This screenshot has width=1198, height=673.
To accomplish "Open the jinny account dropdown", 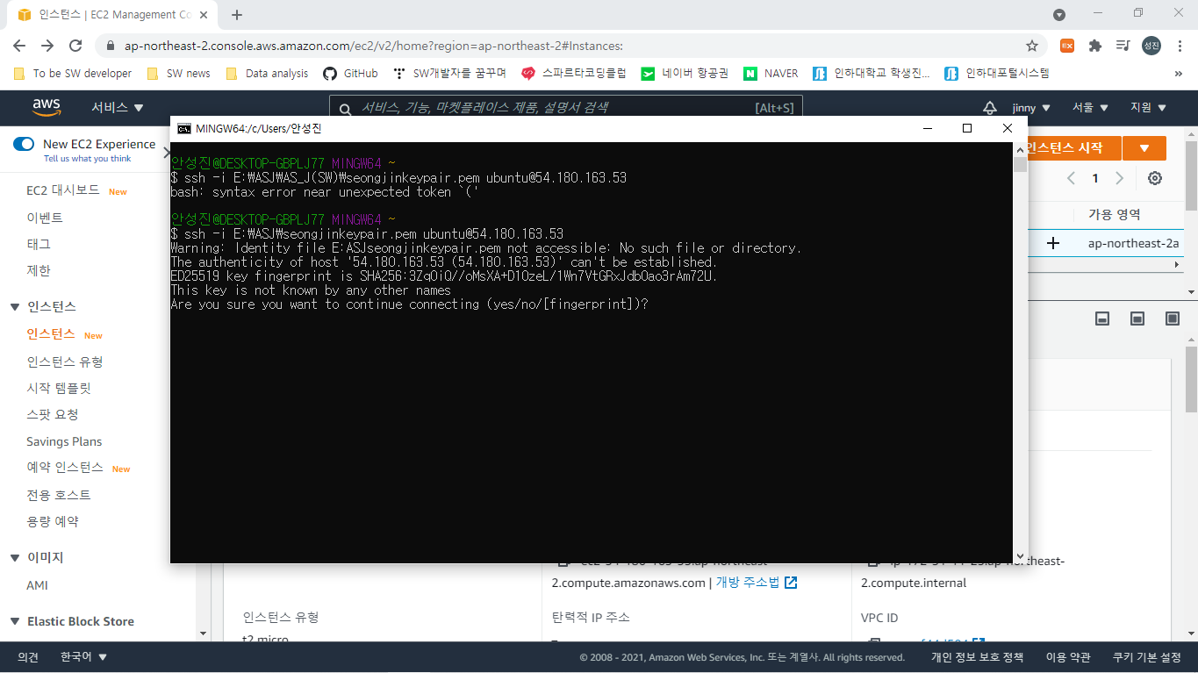I will pos(1030,107).
